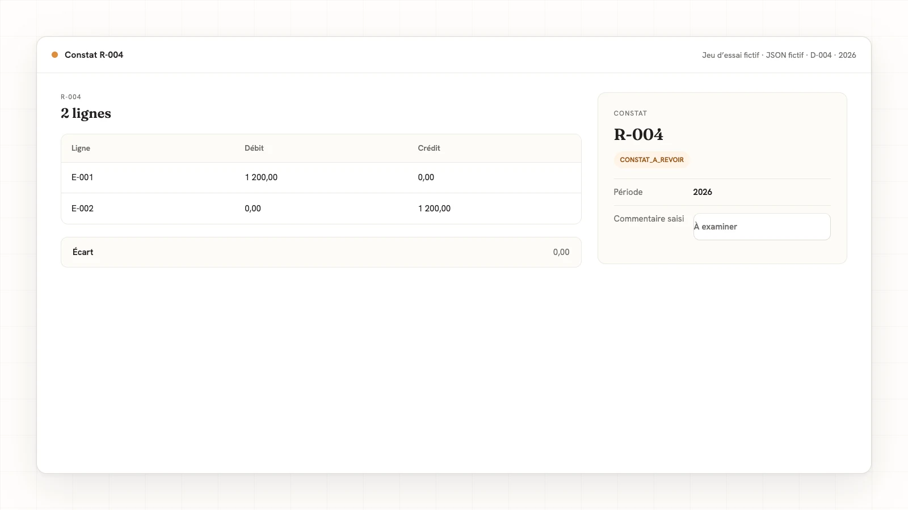
Task: Click the Constat R-004 title in the header
Action: [x=94, y=55]
